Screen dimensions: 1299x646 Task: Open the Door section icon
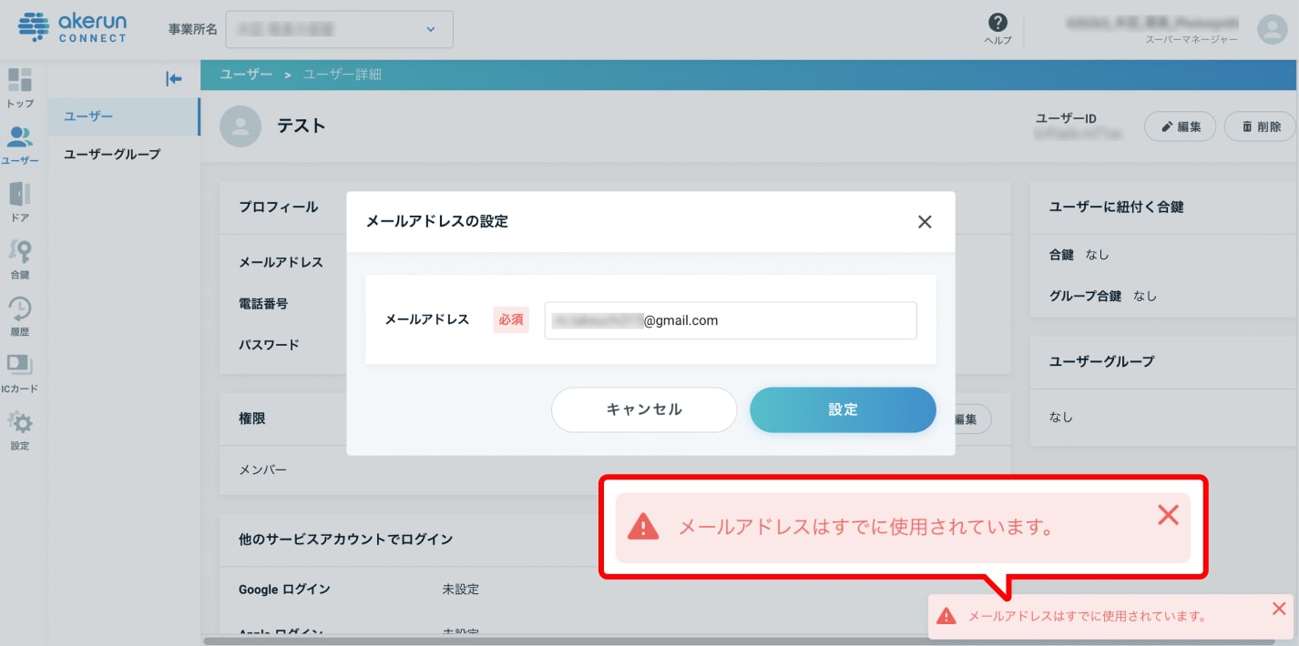[x=20, y=194]
